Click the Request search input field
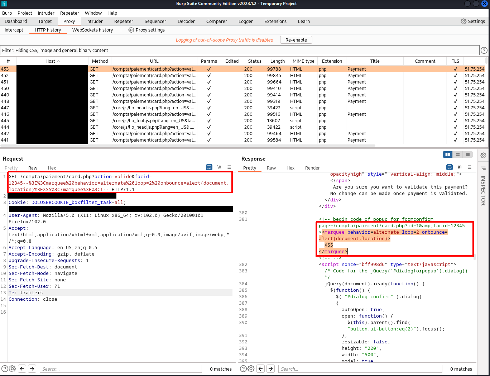 click(x=121, y=369)
